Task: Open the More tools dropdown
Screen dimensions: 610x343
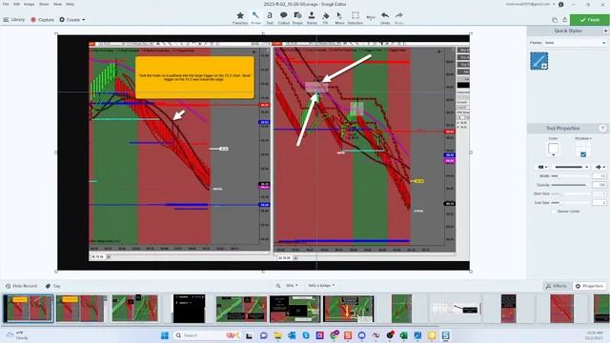Action: pyautogui.click(x=371, y=17)
